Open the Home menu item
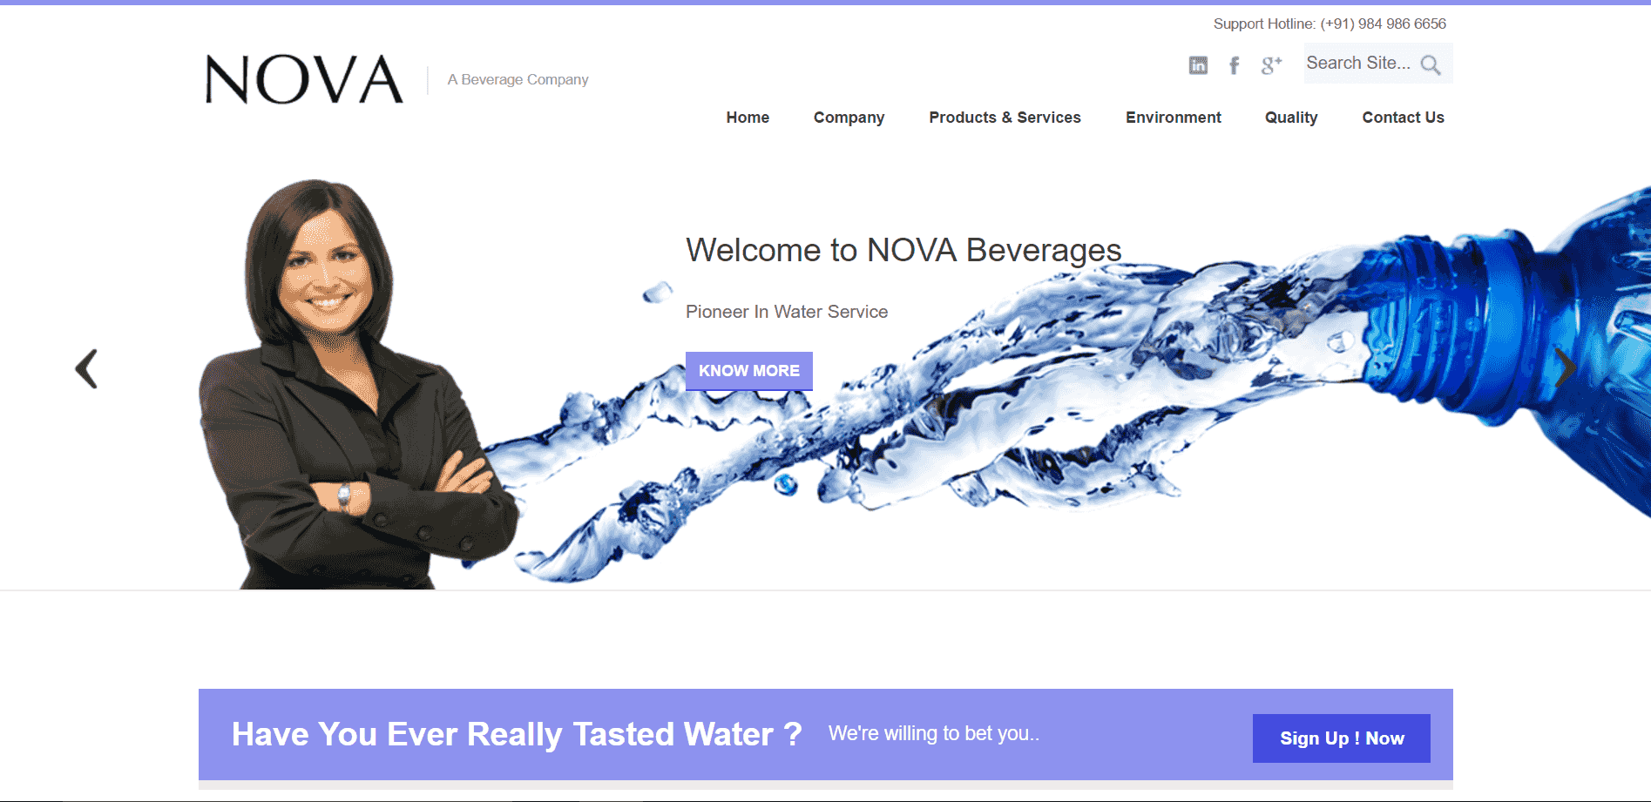The image size is (1651, 802). [748, 118]
